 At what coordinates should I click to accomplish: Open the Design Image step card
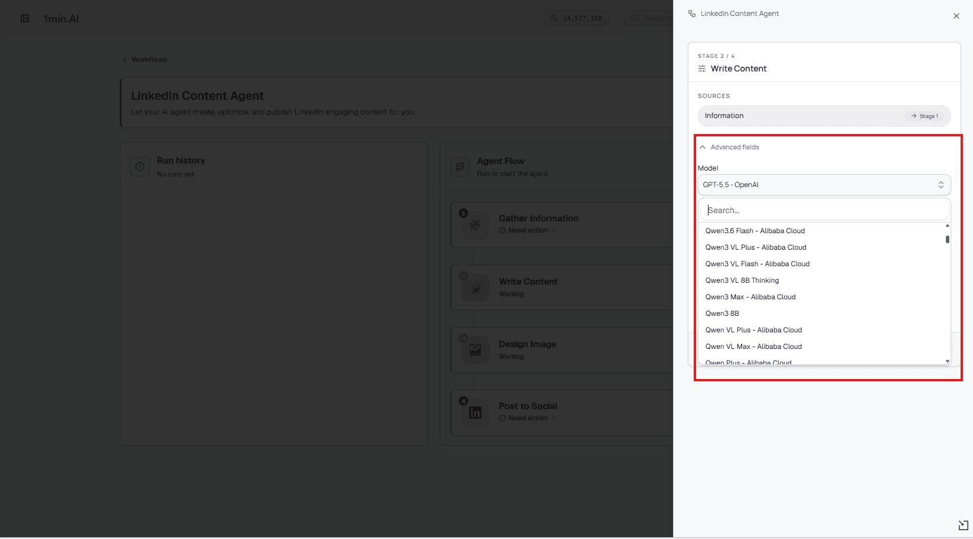[561, 350]
